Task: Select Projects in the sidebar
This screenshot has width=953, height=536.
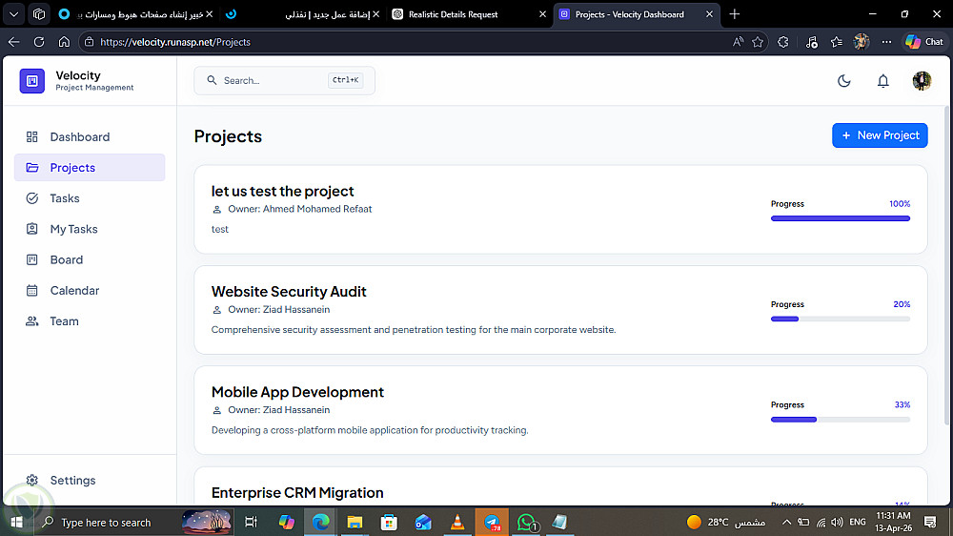Action: point(90,167)
